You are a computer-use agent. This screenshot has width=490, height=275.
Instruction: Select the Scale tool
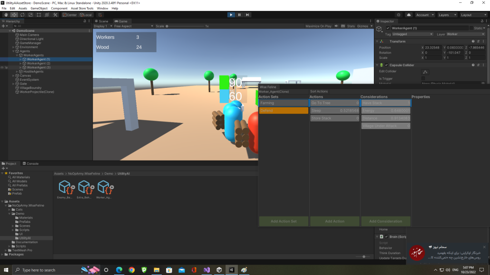click(30, 15)
